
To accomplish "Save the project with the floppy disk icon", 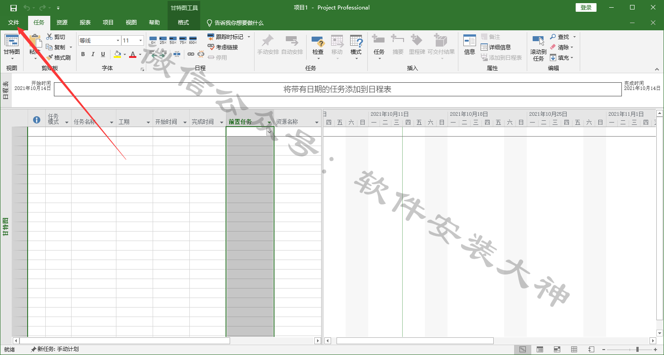I will coord(14,8).
